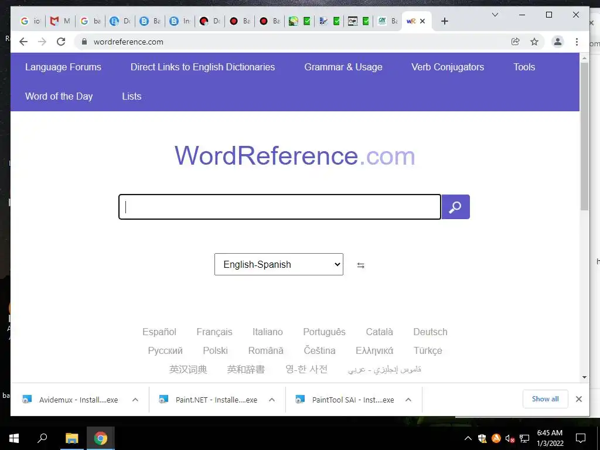Reload the wordreference.com page
This screenshot has height=450, width=600.
(x=61, y=42)
